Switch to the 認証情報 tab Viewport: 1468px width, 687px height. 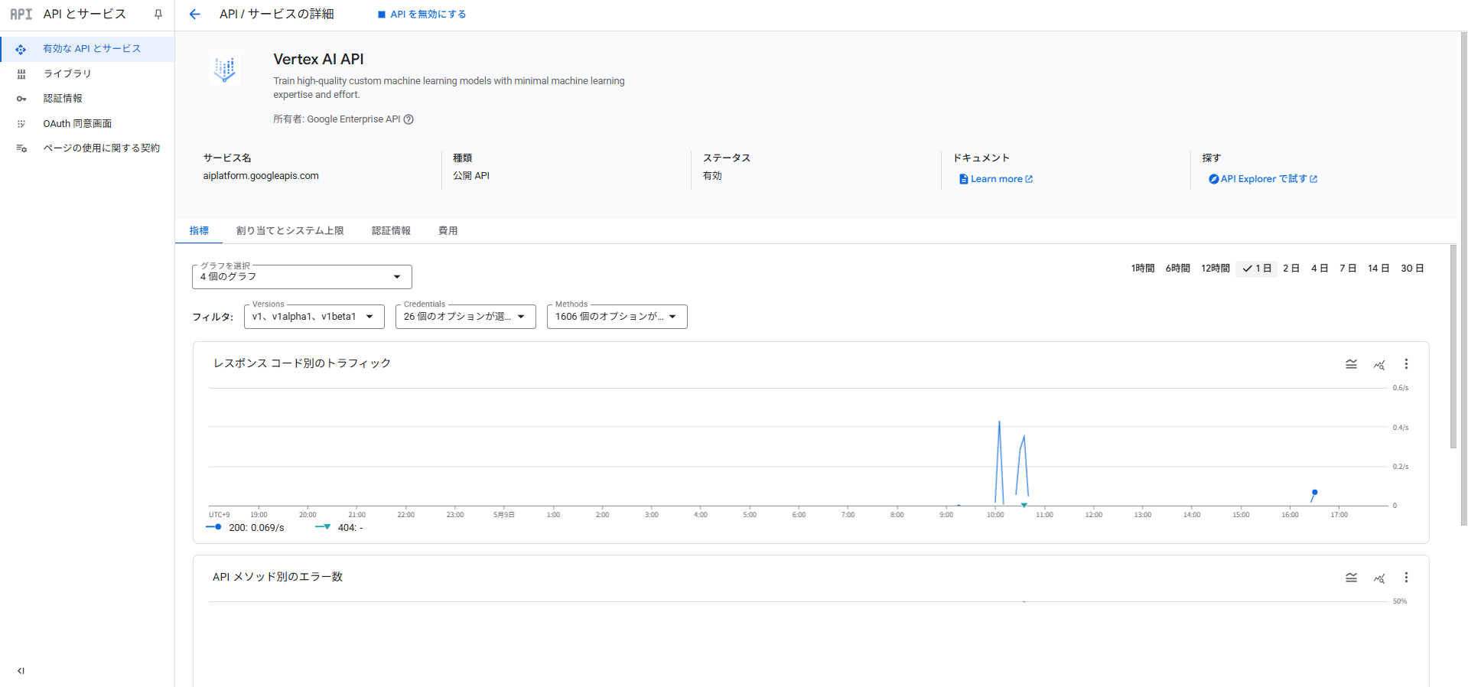(x=391, y=231)
